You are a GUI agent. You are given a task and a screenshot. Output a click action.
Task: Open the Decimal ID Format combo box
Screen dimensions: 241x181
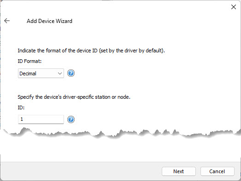(x=41, y=73)
